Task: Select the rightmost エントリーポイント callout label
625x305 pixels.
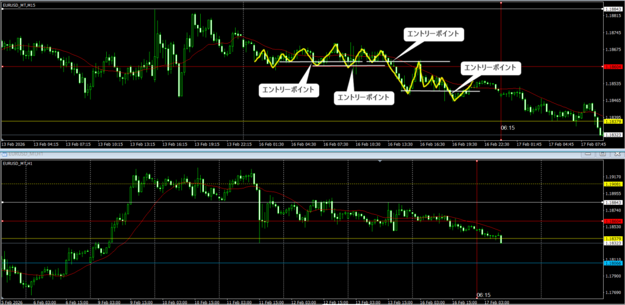Action: (x=490, y=68)
